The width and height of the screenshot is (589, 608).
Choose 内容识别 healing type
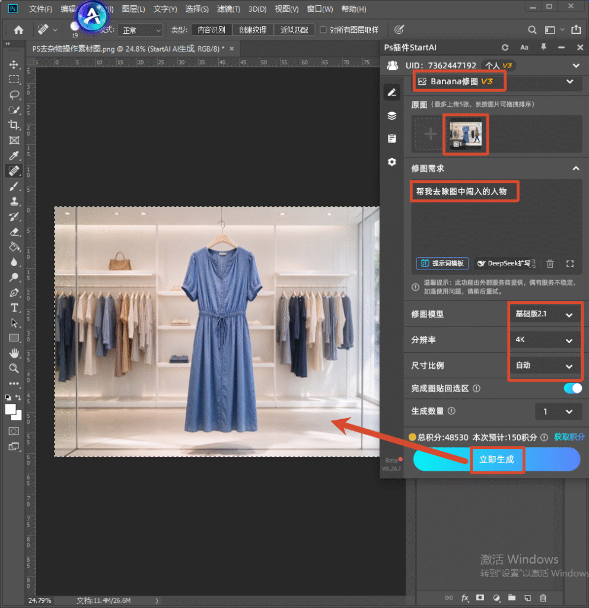click(211, 30)
